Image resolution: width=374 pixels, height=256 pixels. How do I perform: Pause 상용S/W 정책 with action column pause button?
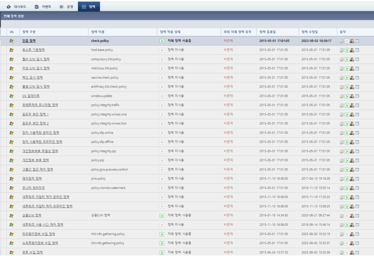click(x=347, y=216)
